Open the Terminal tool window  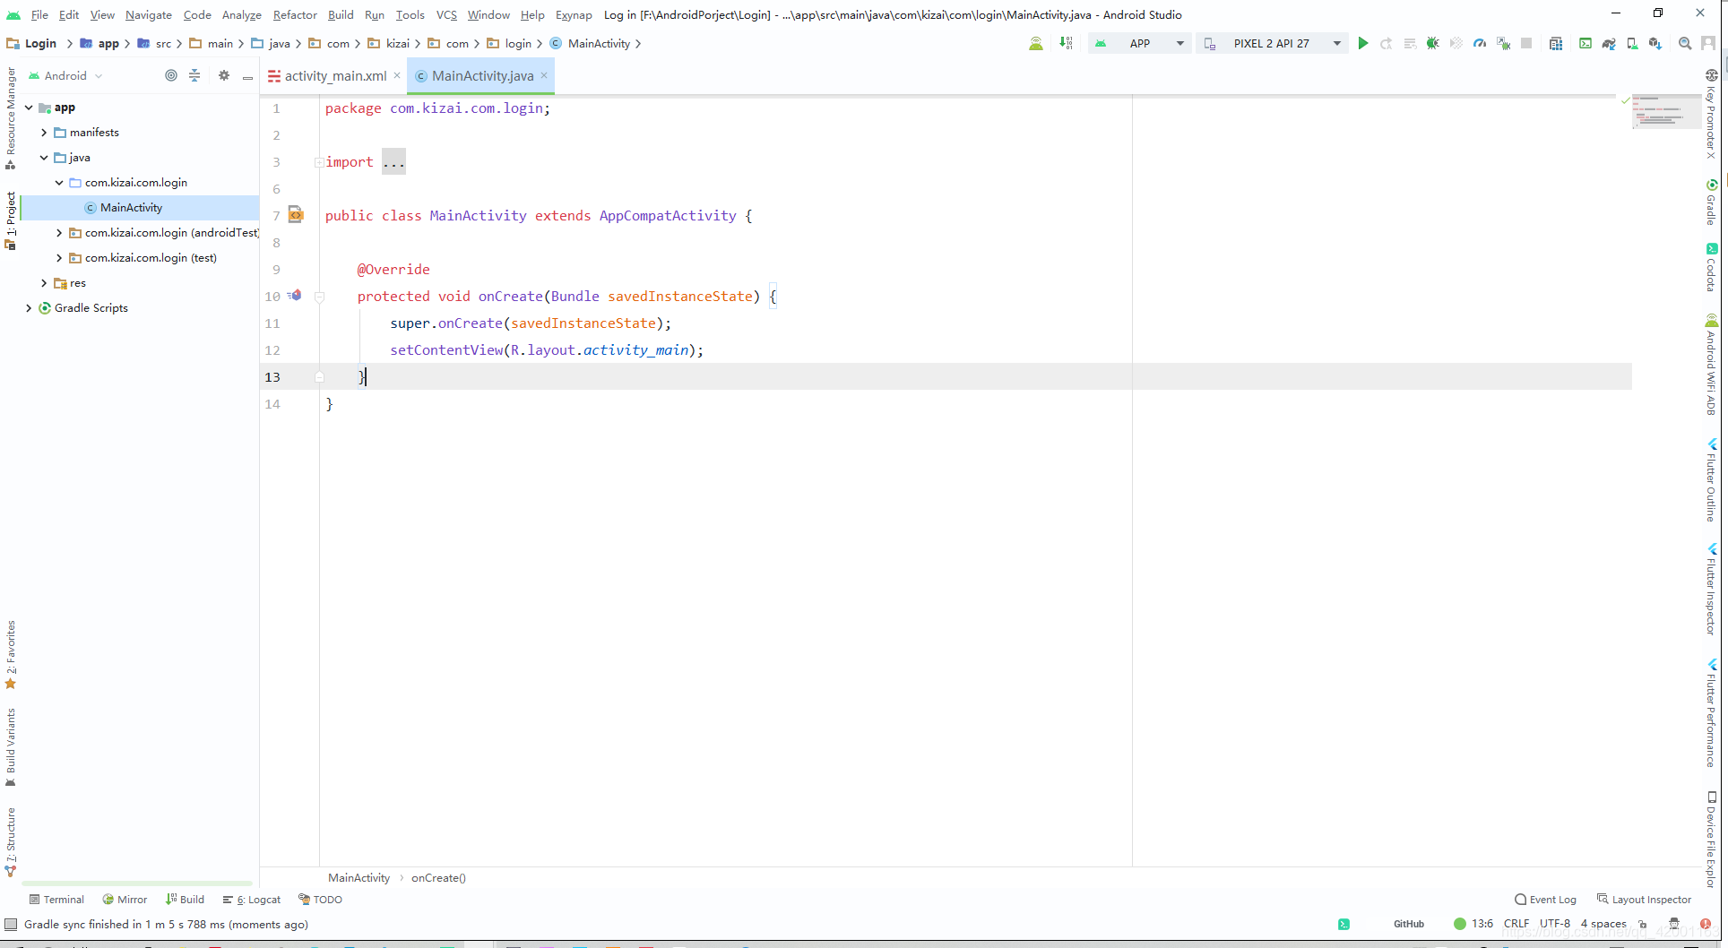tap(56, 900)
